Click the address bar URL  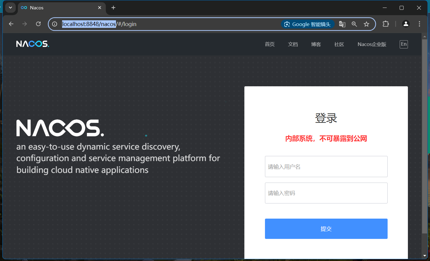click(99, 24)
